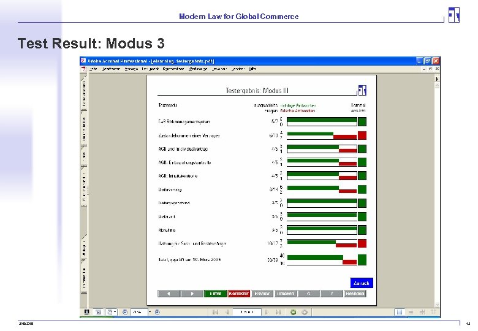Select the Lieferzeit row label

pyautogui.click(x=167, y=217)
